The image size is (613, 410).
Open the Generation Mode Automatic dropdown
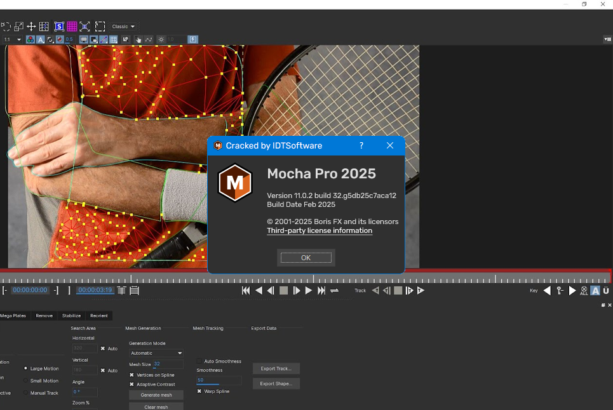coord(156,353)
